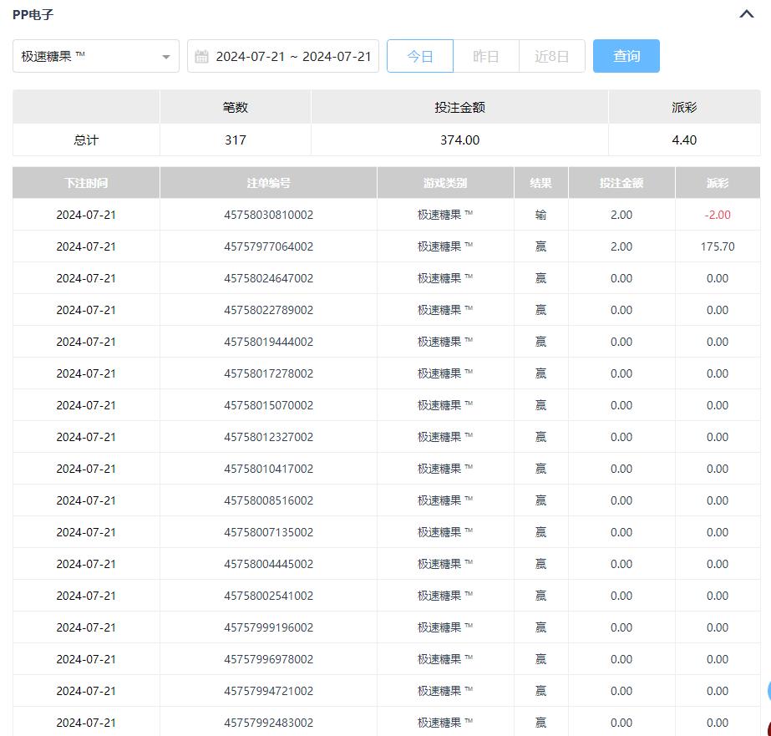771x736 pixels.
Task: Click the 175.70 payout cell
Action: 717,246
